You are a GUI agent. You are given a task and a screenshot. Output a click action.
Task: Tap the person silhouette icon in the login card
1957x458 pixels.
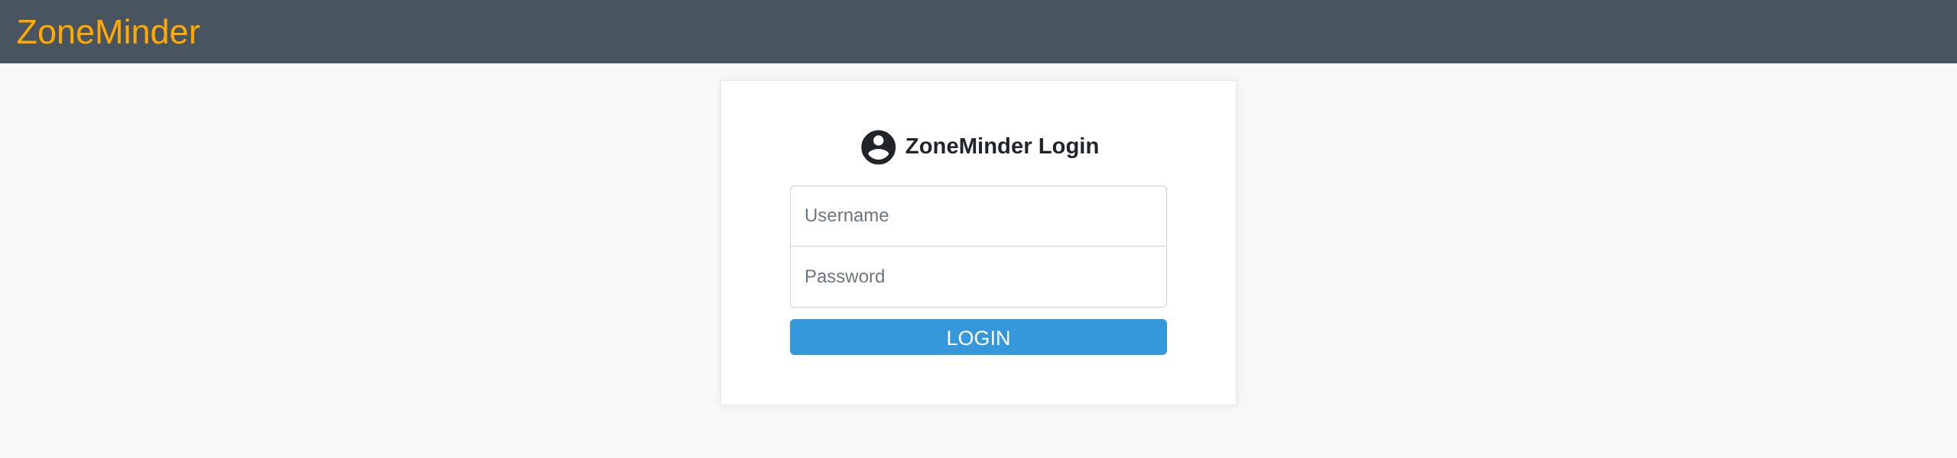click(878, 147)
